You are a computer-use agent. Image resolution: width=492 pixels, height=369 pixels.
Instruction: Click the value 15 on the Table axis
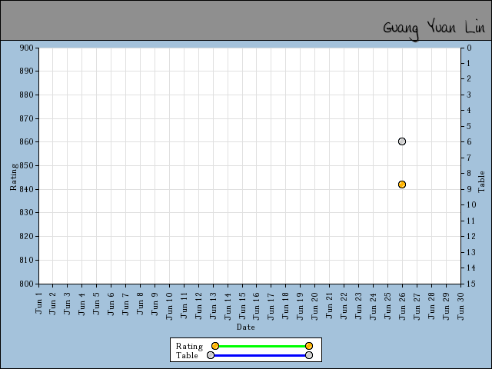(471, 284)
